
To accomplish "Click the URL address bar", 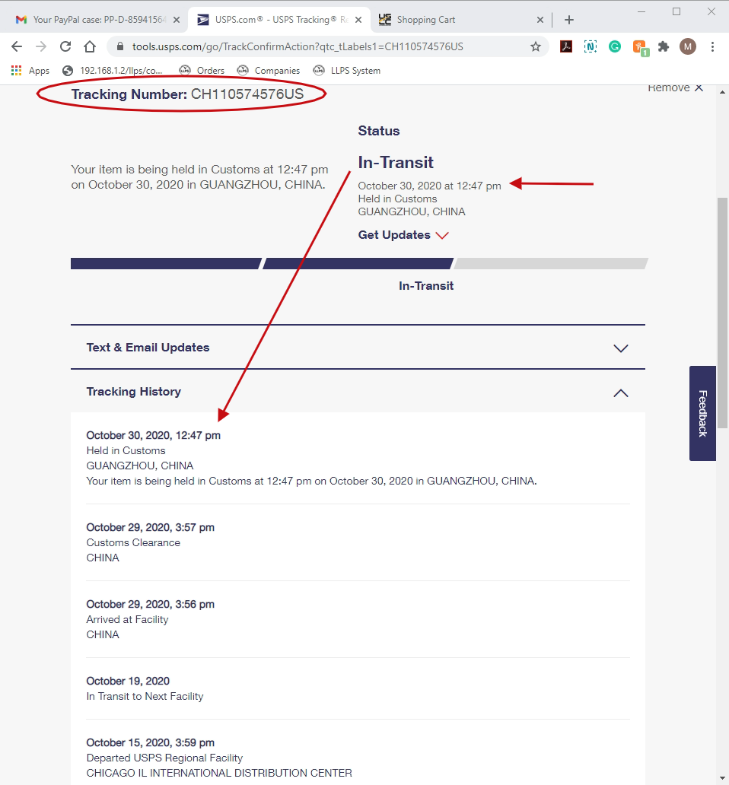I will coord(320,46).
